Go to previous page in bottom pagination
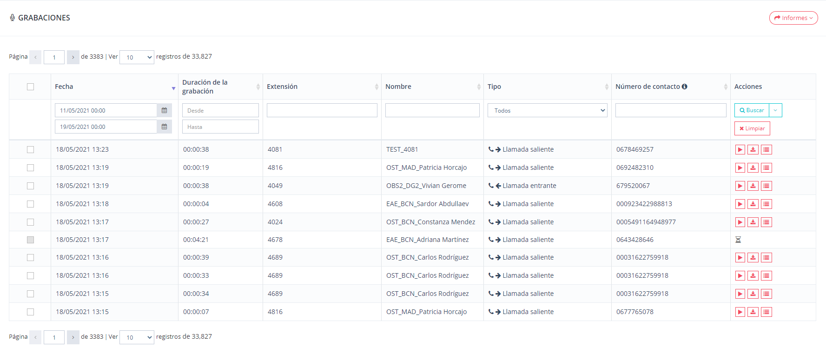Screen dimensions: 826x355 pos(35,337)
